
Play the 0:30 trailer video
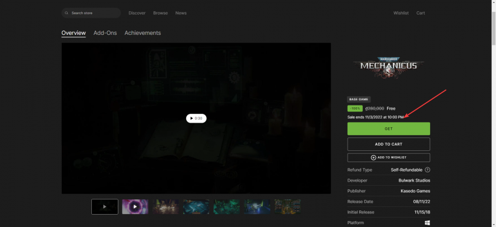(196, 119)
